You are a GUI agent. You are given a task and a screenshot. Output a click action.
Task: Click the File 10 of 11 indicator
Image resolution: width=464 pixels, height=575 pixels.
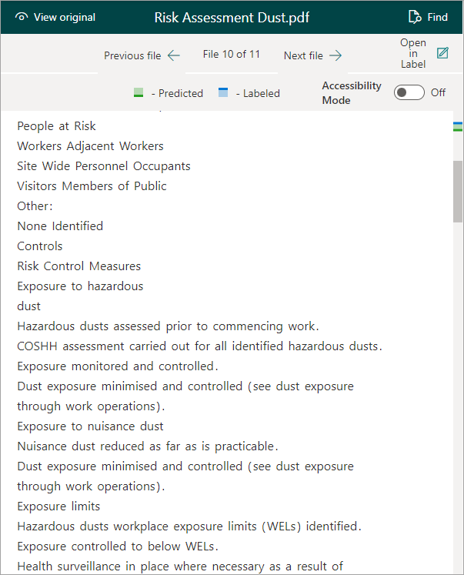pos(232,55)
